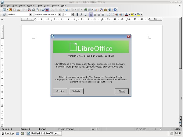This screenshot has width=183, height=137.
Task: Open the Styles and Formatting icon
Action: pyautogui.click(x=4, y=14)
